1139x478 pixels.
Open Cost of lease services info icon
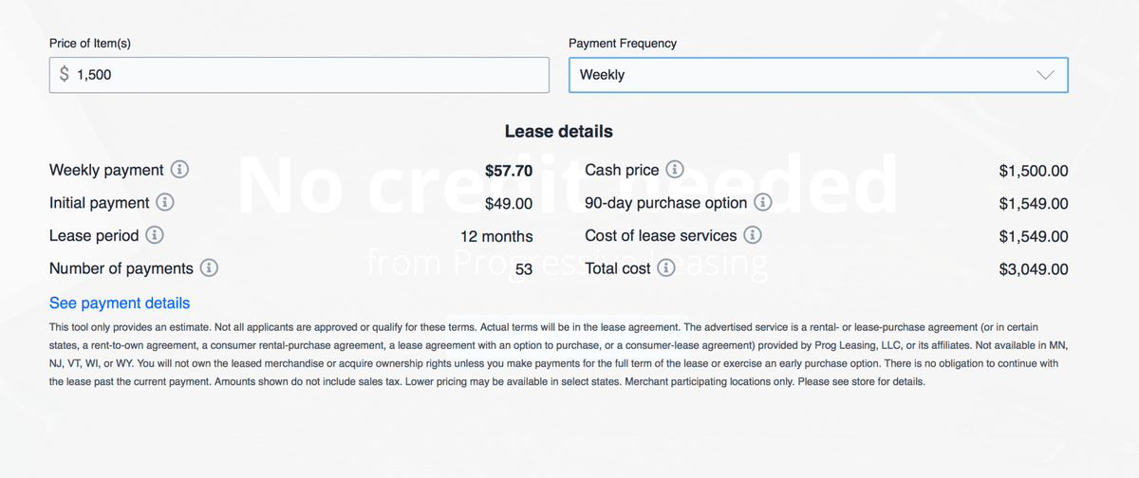tap(752, 235)
